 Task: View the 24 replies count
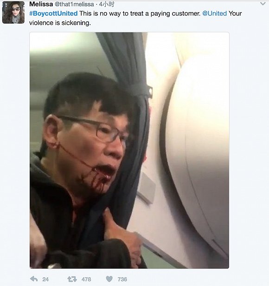[x=45, y=279]
